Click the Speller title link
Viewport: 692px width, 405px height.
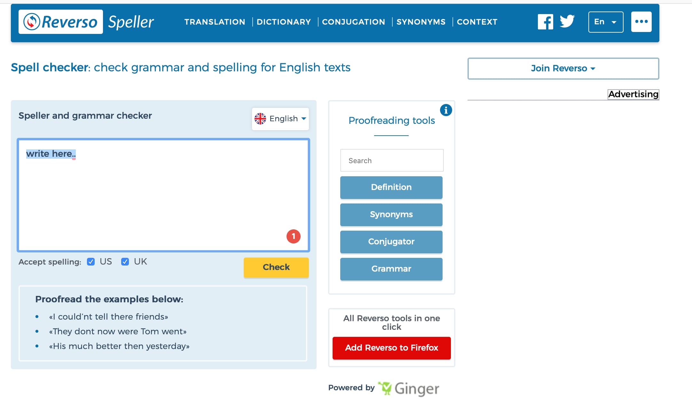tap(131, 22)
